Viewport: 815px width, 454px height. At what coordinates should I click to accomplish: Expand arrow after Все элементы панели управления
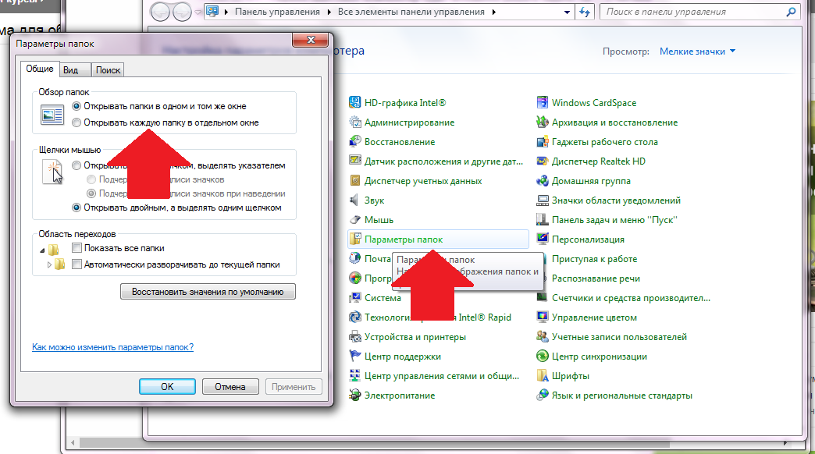pyautogui.click(x=494, y=12)
